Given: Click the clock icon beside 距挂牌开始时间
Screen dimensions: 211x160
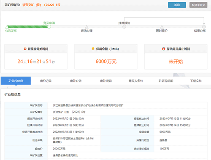Looking at the screenshot, I should (x=25, y=49).
